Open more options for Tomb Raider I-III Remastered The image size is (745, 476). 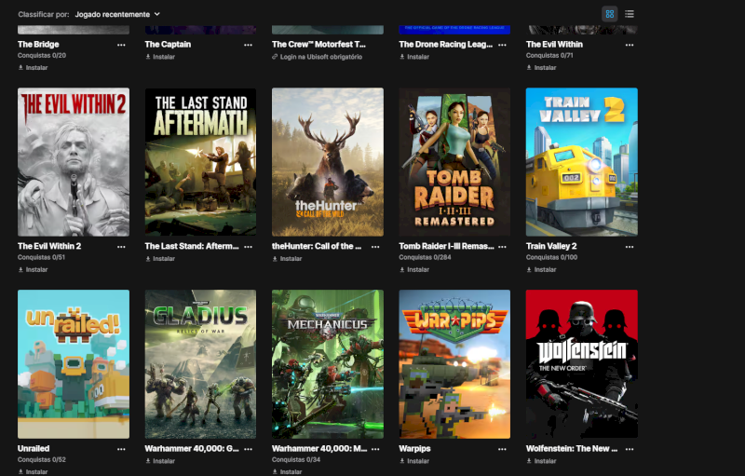(x=502, y=247)
